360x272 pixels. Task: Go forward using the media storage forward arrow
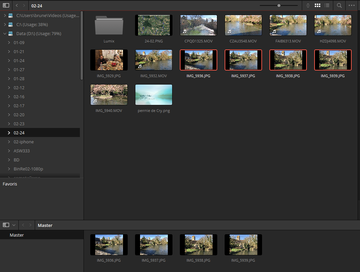tap(24, 6)
